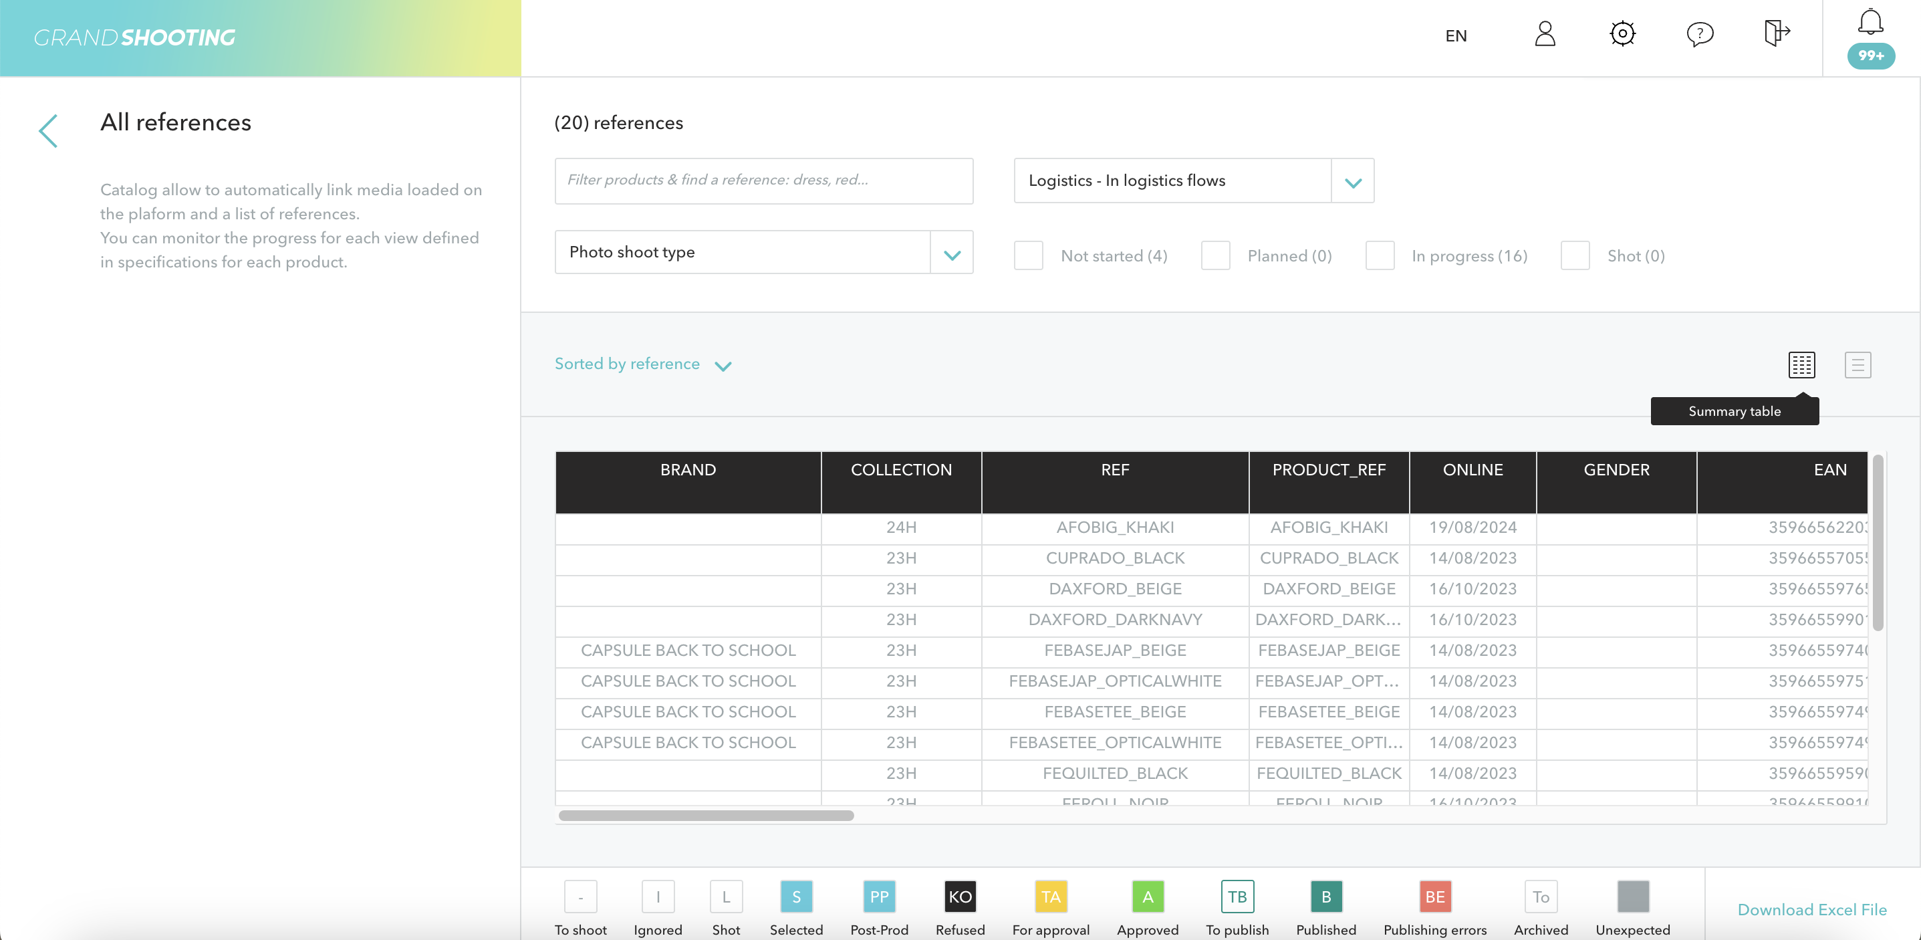
Task: Click the COLLECTION column header
Action: coord(900,470)
